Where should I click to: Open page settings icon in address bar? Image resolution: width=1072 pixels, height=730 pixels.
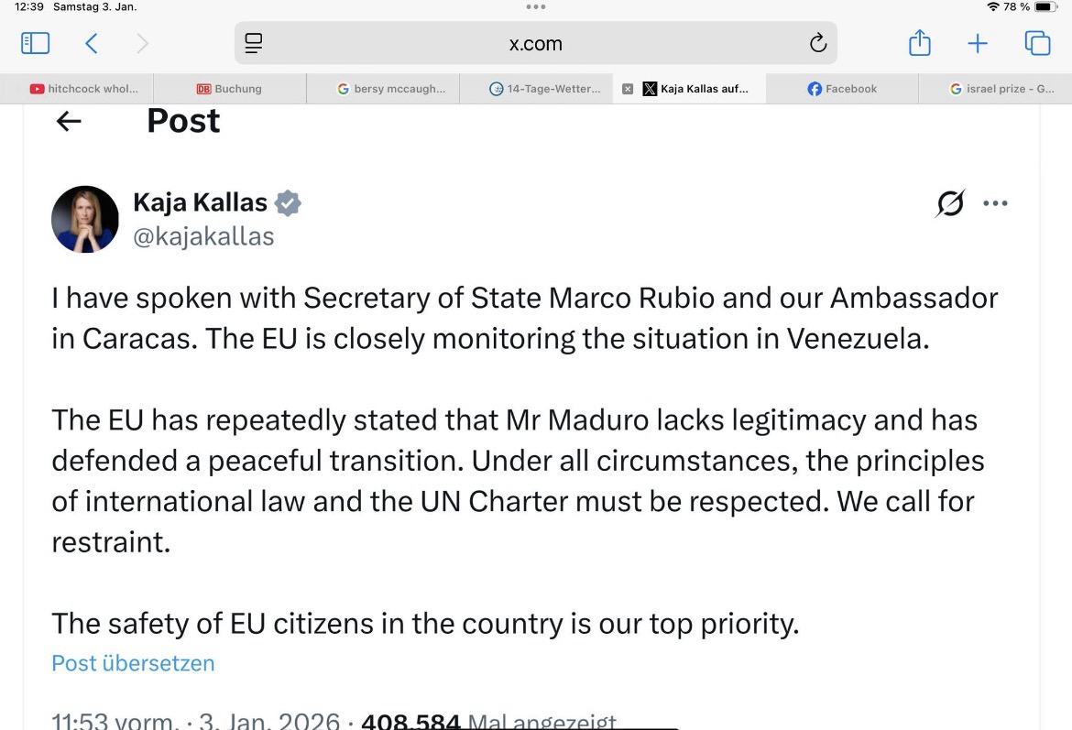[254, 43]
